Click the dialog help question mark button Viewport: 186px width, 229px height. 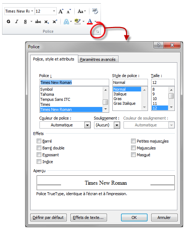[158, 45]
